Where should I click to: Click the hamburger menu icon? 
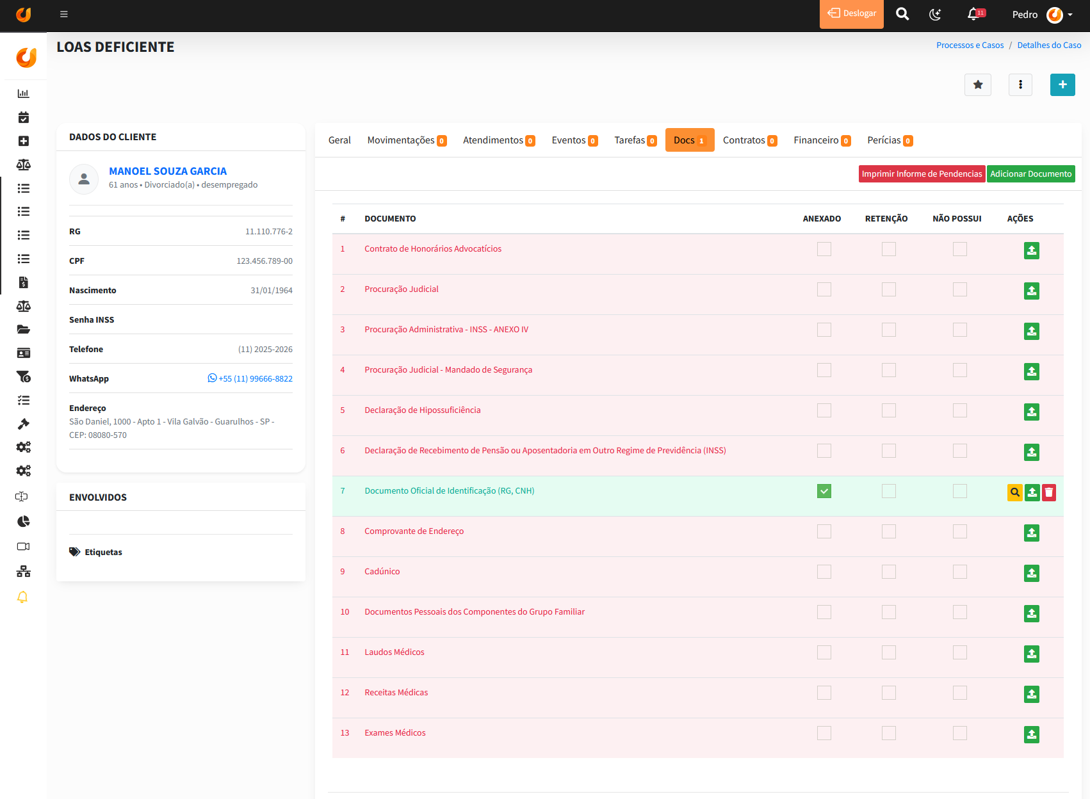point(63,14)
